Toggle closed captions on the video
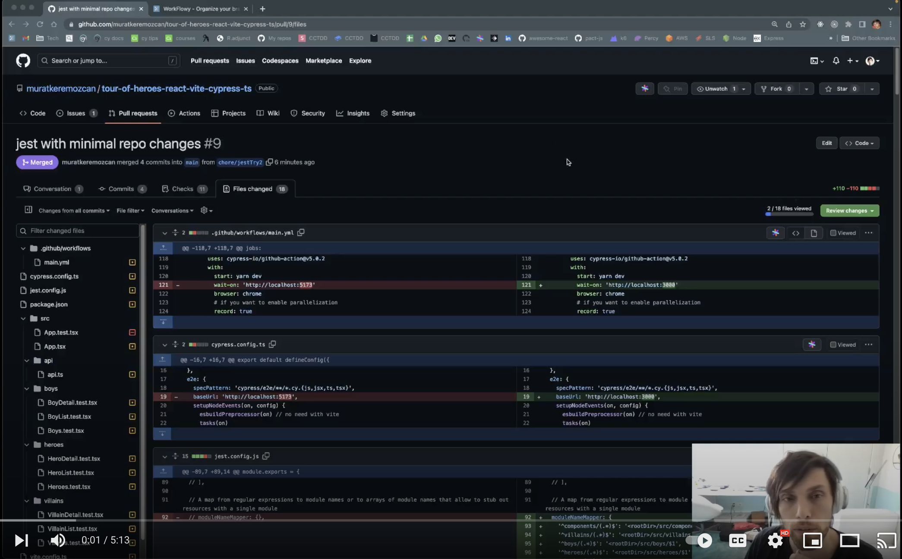 (738, 540)
